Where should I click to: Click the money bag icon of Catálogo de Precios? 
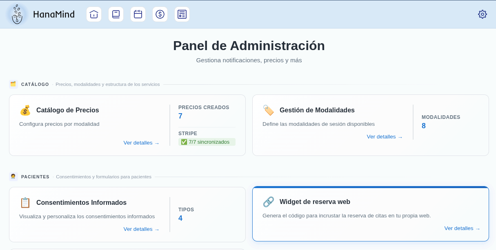pyautogui.click(x=25, y=110)
